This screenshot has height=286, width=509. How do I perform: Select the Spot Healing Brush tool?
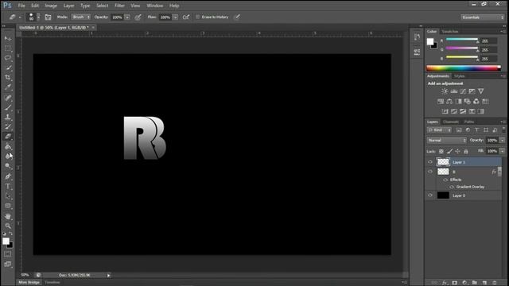[x=8, y=98]
